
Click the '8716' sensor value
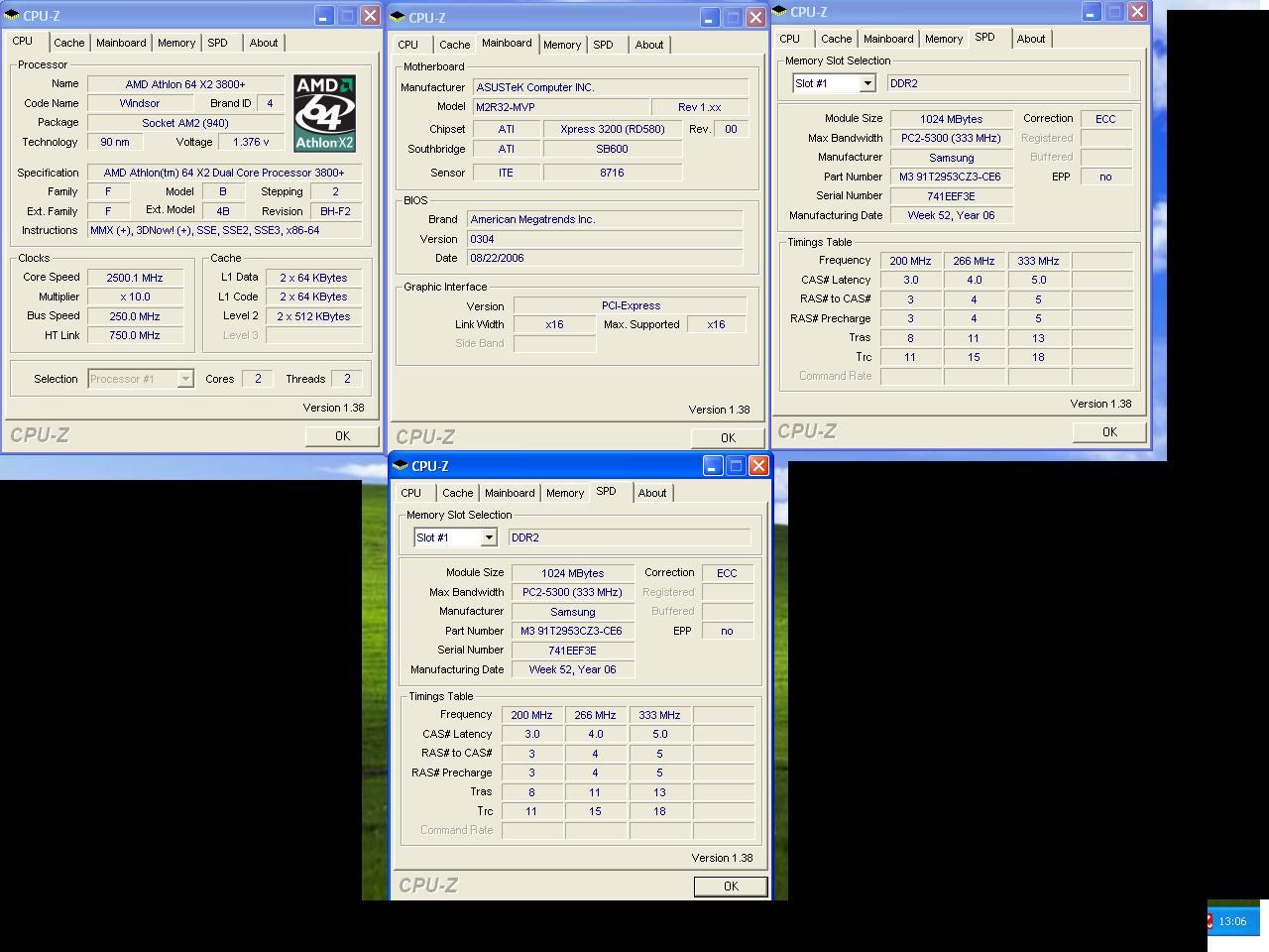pos(612,173)
